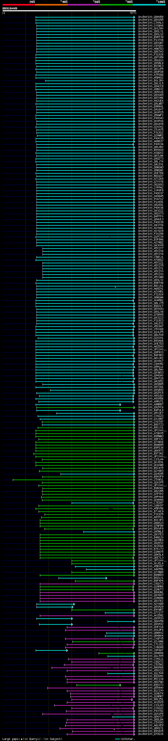Select hit UniRef100_B0LSR0
Viewport: 168px width, 741px height.
(x=151, y=80)
